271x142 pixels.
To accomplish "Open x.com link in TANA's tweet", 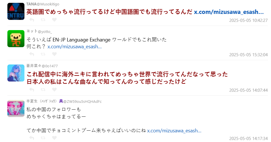I will point(229,12).
